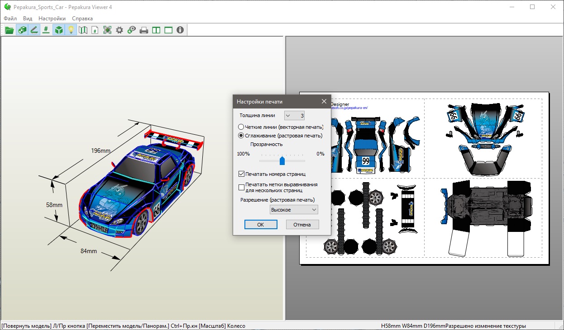
Task: Close the 'Настройки печати' dialog
Action: [324, 102]
